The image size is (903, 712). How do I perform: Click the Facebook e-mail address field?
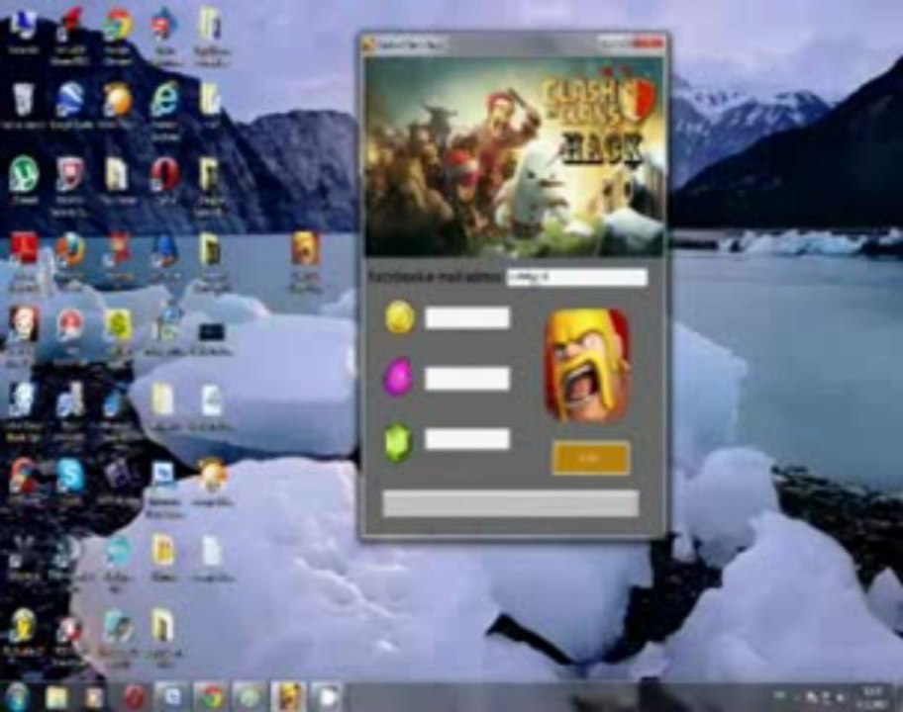pyautogui.click(x=576, y=277)
